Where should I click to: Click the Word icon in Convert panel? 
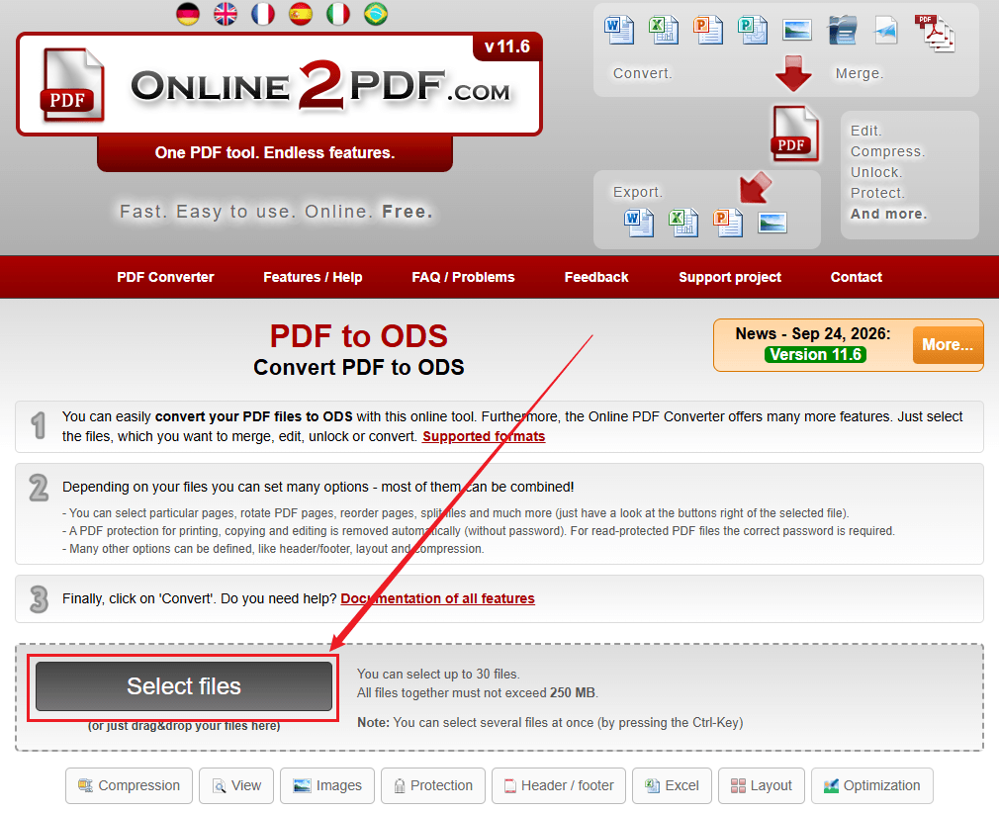(x=618, y=30)
